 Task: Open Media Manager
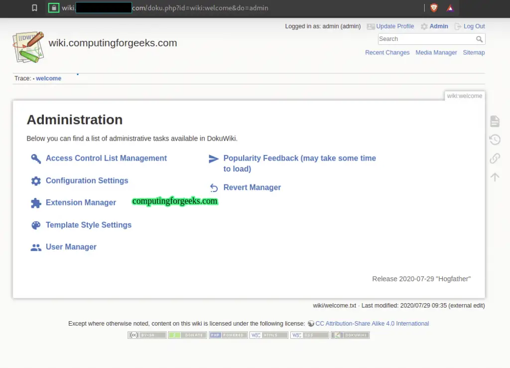(x=436, y=52)
